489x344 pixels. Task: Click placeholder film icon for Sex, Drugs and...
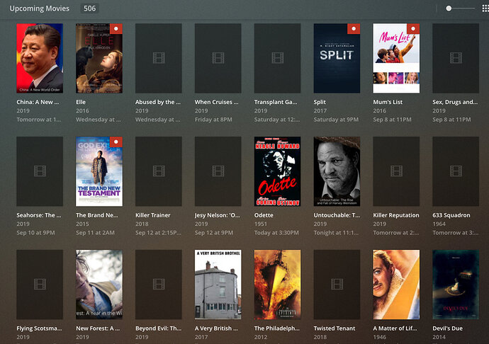[456, 58]
